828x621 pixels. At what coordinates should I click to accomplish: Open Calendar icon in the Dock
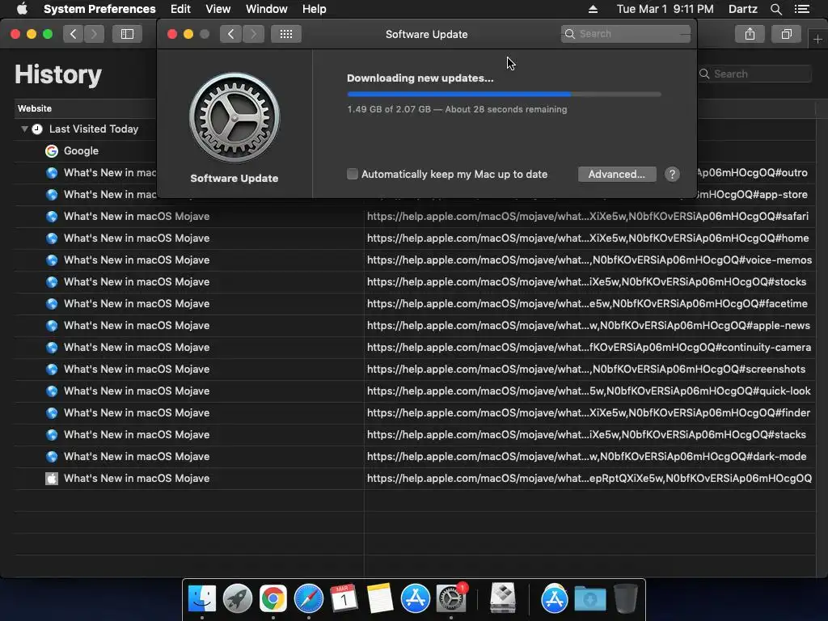[x=344, y=599]
